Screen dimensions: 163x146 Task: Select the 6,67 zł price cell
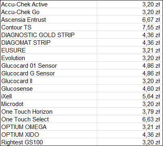point(130,20)
